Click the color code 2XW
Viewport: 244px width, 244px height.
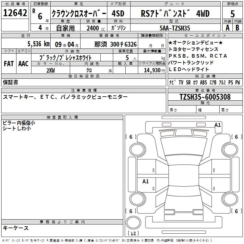51,70
